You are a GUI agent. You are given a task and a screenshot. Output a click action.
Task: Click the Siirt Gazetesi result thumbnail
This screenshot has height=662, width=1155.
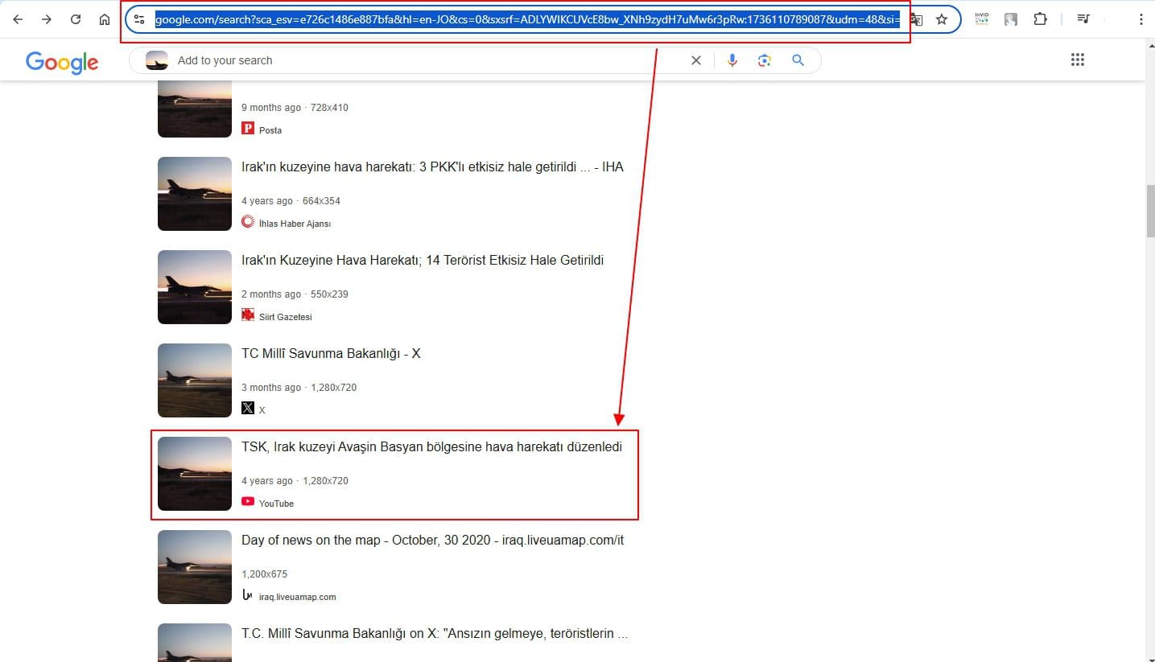tap(195, 287)
